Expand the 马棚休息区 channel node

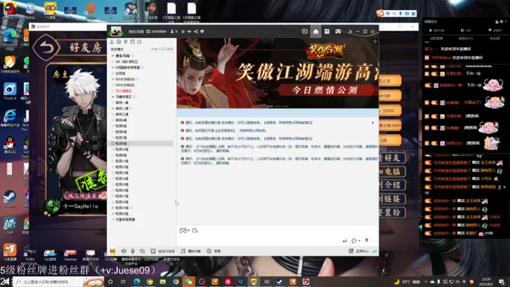(x=113, y=97)
